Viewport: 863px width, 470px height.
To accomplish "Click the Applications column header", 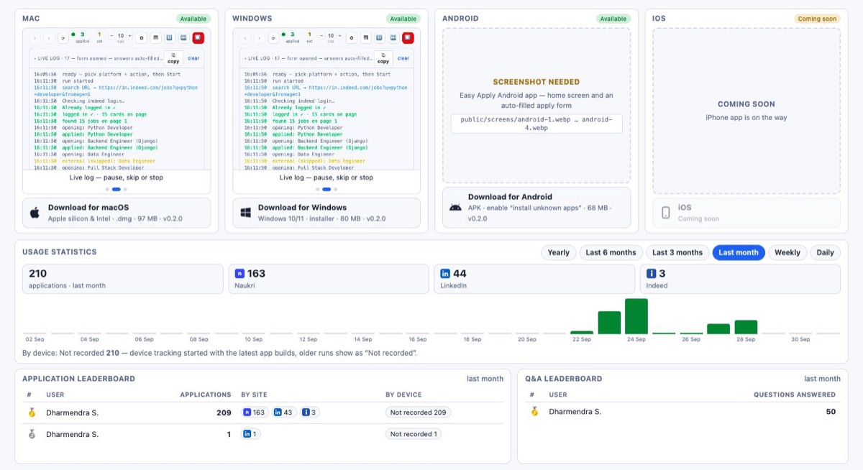I will [x=206, y=395].
